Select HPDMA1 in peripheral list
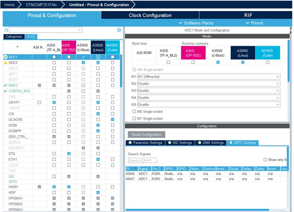 (15, 198)
